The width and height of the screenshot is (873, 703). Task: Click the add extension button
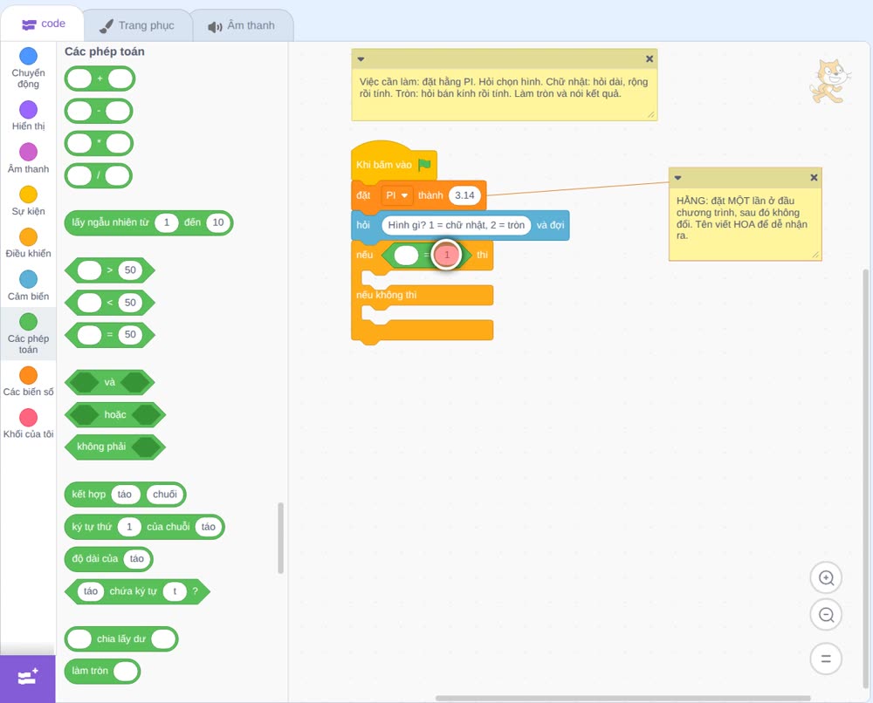(28, 679)
